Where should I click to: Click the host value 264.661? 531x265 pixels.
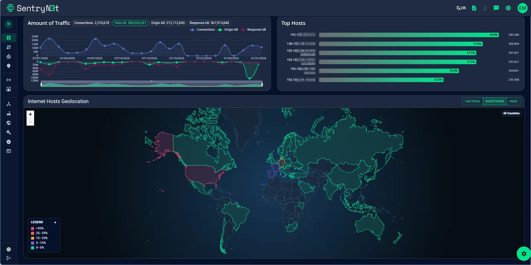pos(513,71)
